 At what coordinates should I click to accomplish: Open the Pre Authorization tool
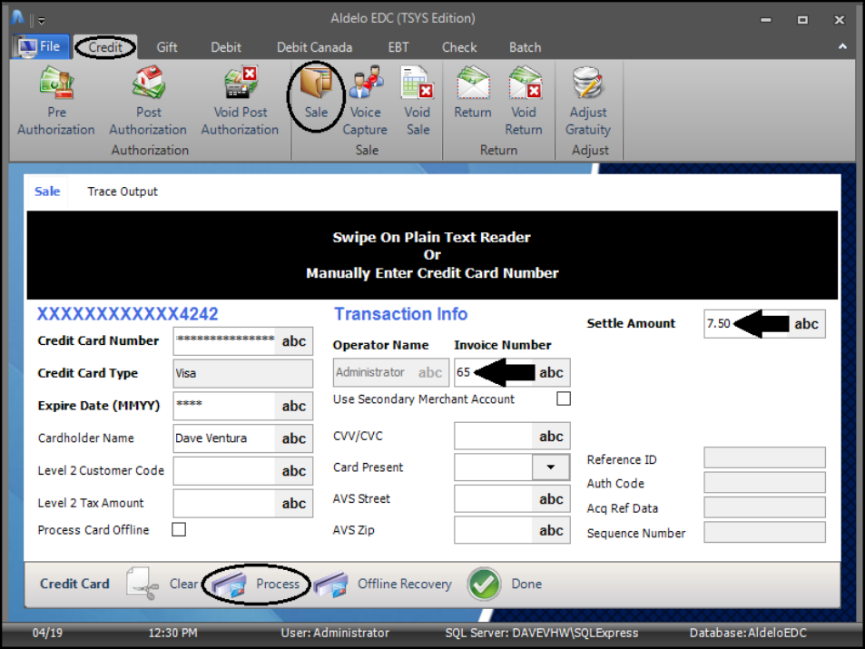click(55, 101)
